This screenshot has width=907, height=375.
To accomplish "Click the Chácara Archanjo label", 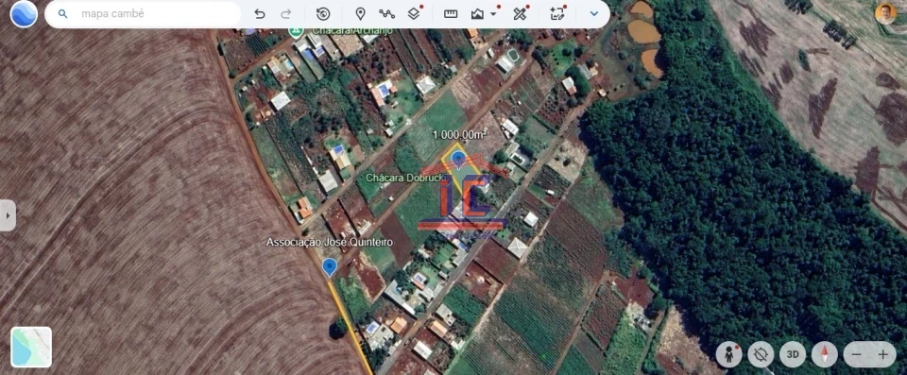I will coord(351,29).
